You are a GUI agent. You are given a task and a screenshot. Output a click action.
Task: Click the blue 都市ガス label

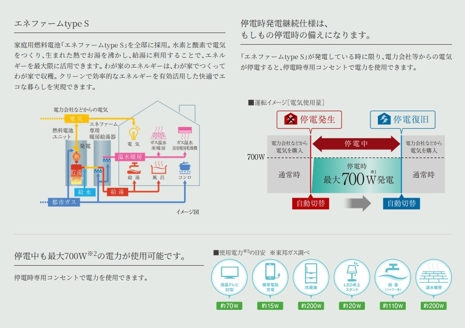pyautogui.click(x=64, y=202)
